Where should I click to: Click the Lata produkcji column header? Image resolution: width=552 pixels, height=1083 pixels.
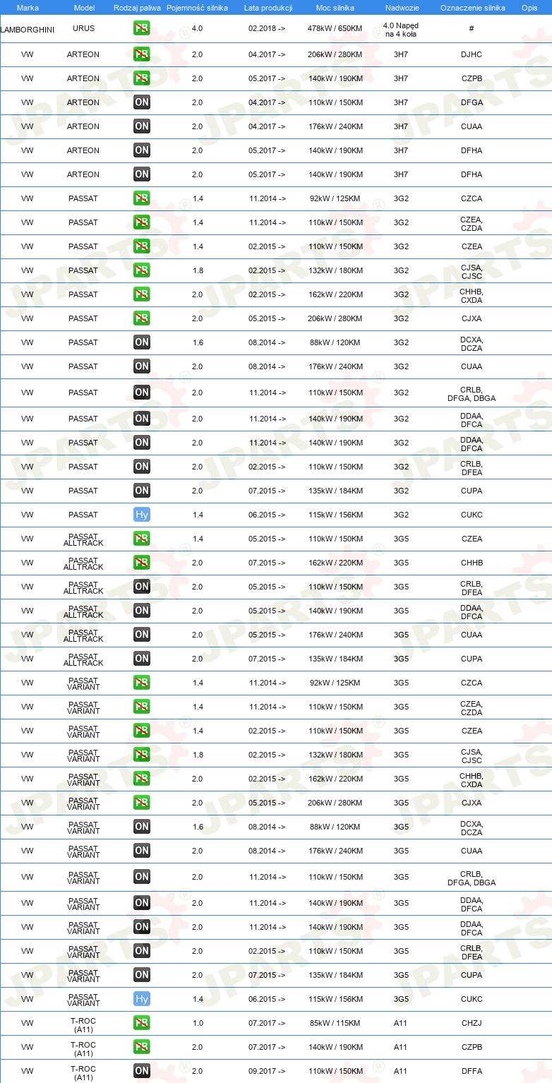[268, 8]
